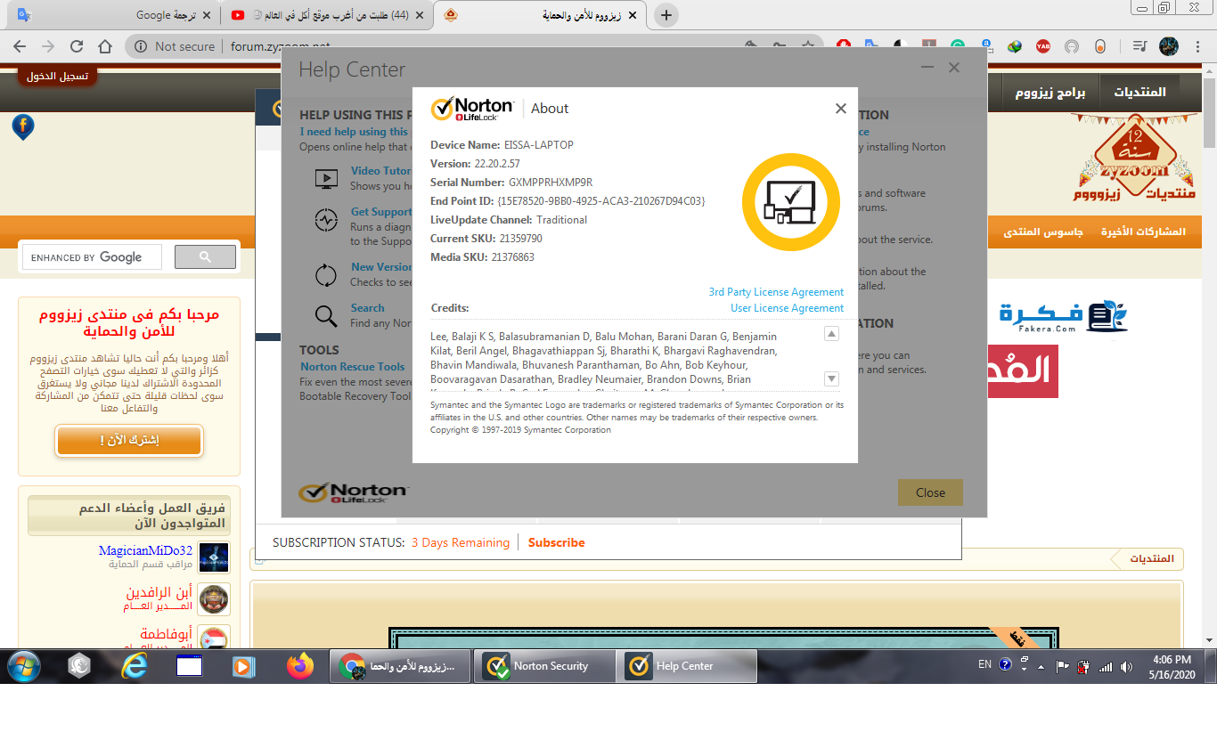The height and width of the screenshot is (732, 1217).
Task: Launch Internet Explorer from taskbar
Action: click(x=135, y=666)
